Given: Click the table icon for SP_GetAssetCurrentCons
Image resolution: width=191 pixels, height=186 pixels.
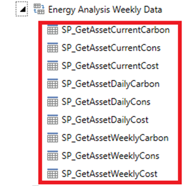Looking at the screenshot, I should (x=53, y=48).
